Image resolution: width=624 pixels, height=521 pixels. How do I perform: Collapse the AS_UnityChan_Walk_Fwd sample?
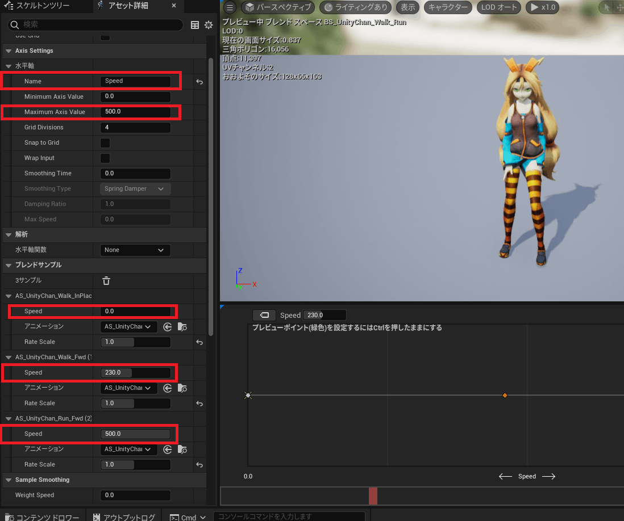coord(9,358)
